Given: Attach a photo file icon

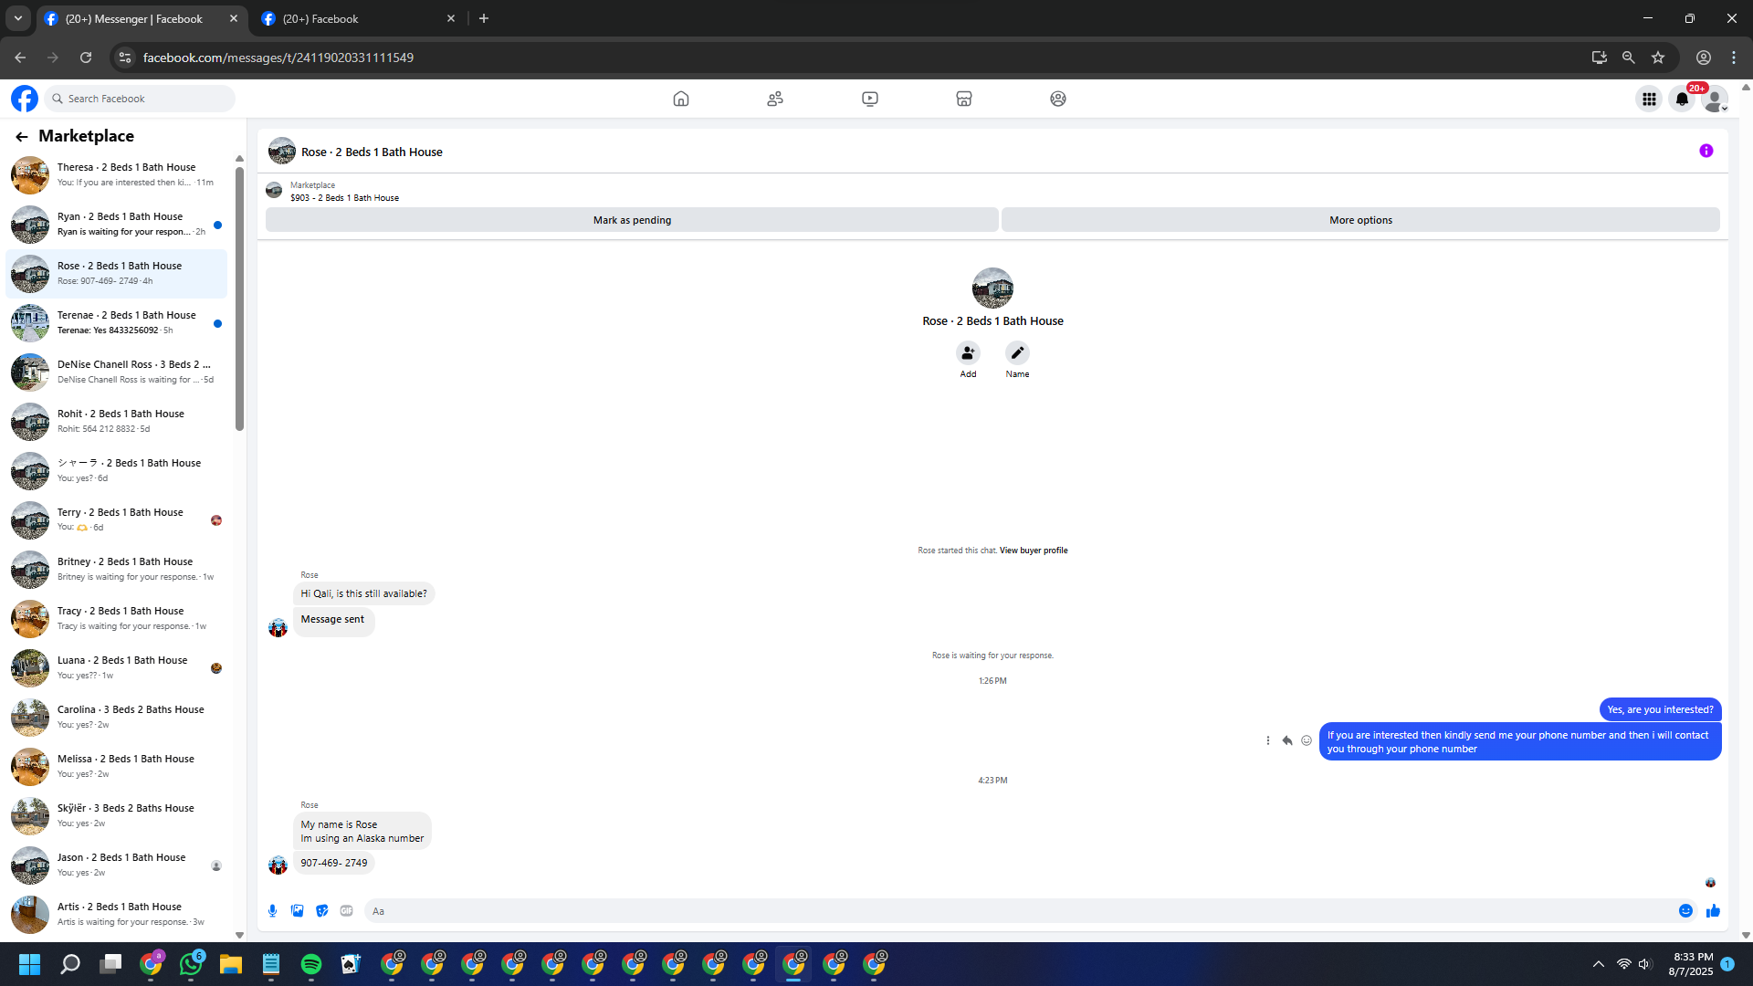Looking at the screenshot, I should (x=297, y=910).
